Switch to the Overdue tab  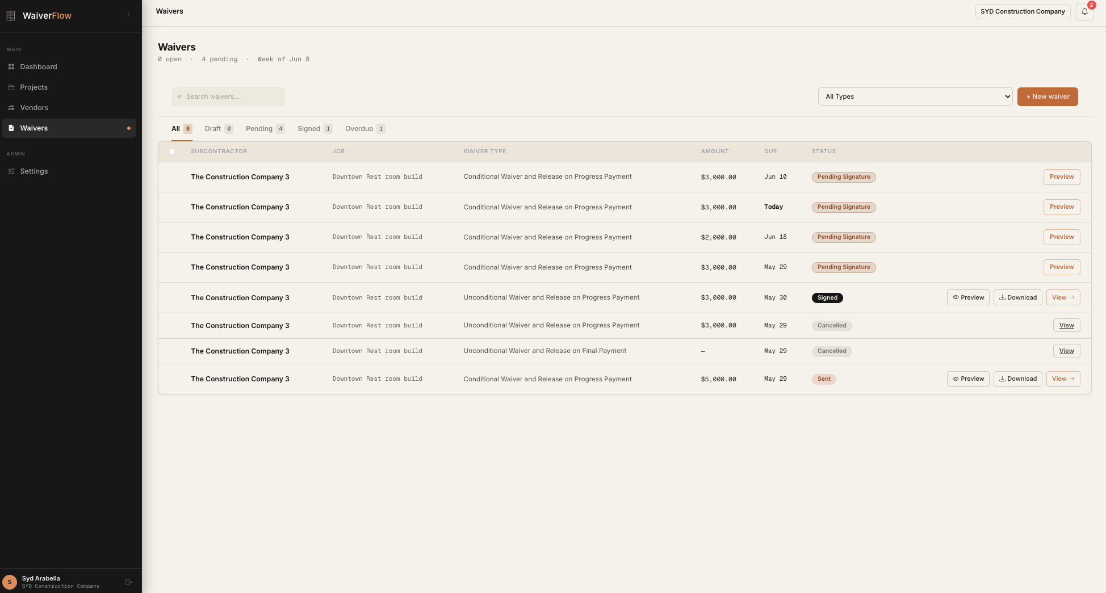click(x=365, y=129)
